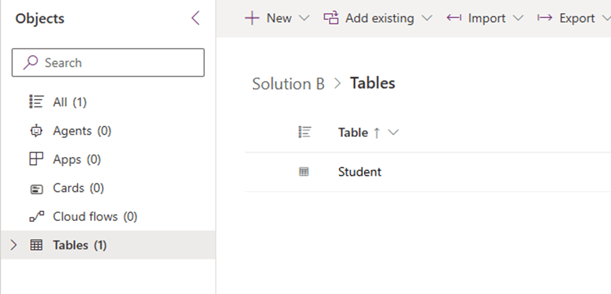The image size is (611, 294).
Task: Click the Apps grid icon
Action: pyautogui.click(x=36, y=160)
